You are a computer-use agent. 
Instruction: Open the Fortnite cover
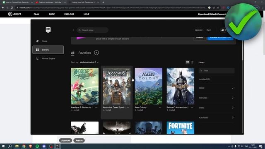[181, 128]
